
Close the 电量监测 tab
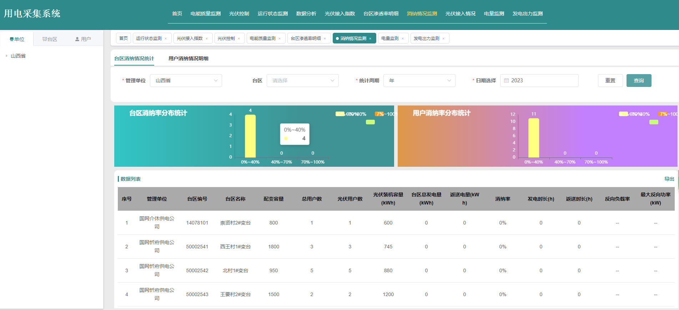point(403,38)
